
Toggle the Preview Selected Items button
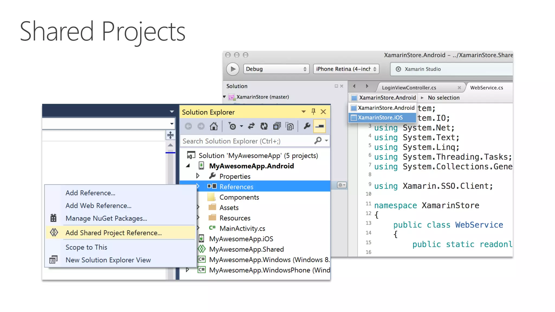320,126
